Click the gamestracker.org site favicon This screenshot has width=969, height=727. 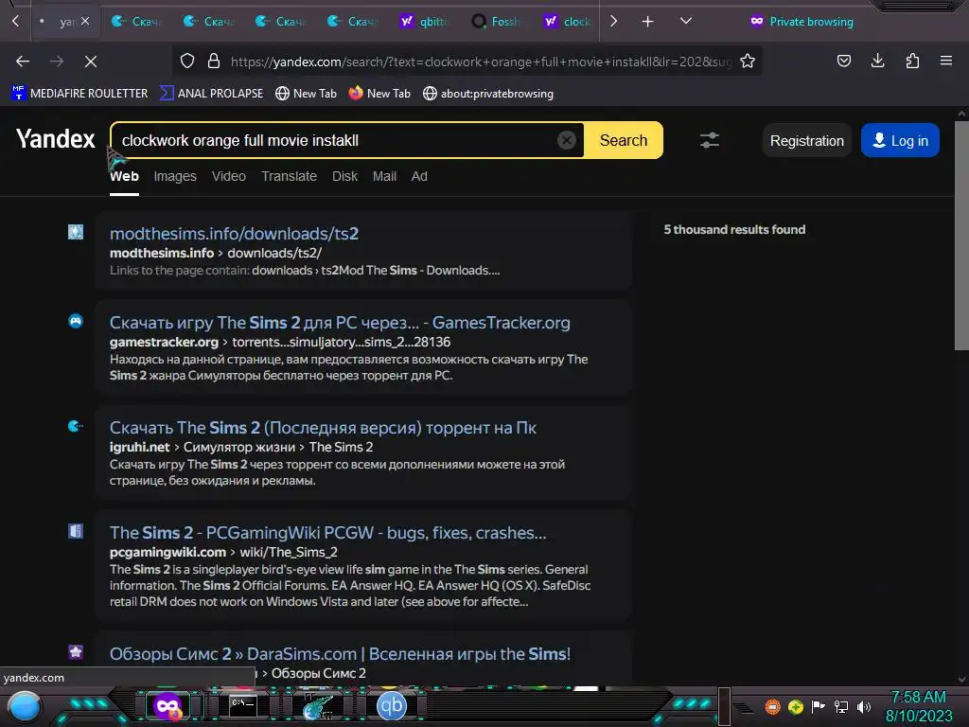pos(76,321)
